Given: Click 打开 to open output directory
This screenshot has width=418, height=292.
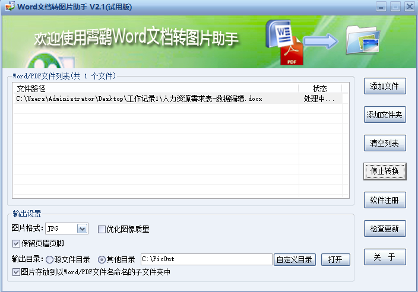Looking at the screenshot, I should pyautogui.click(x=335, y=259).
